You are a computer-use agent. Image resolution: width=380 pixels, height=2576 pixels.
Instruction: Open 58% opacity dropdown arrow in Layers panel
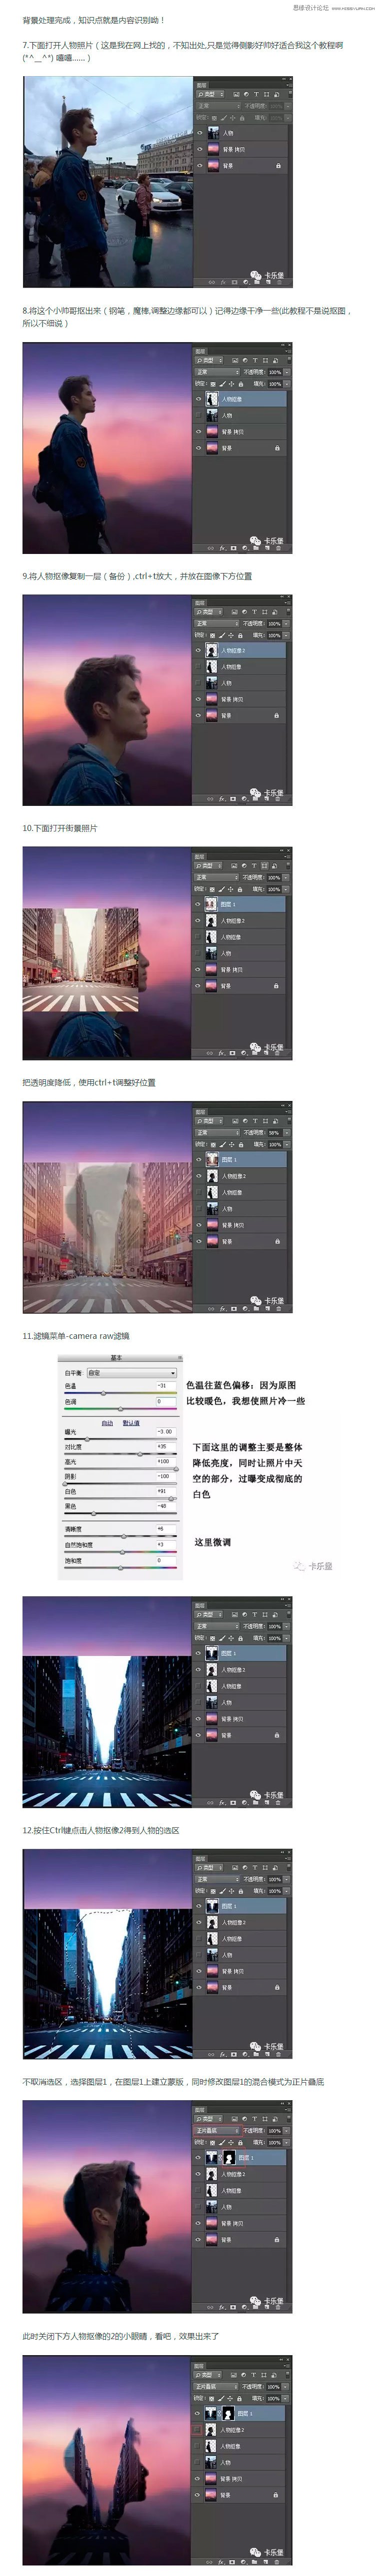287,1133
